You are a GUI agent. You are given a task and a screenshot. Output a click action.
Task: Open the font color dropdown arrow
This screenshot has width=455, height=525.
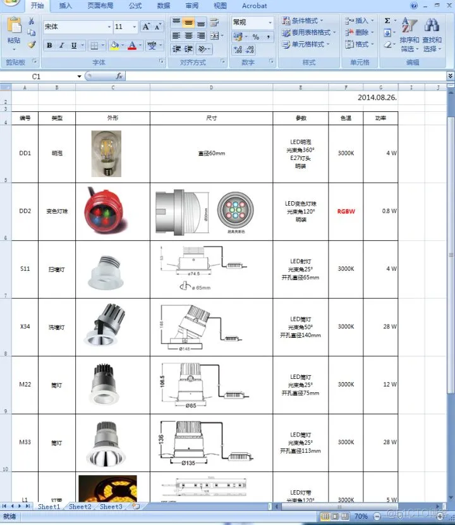tap(140, 45)
